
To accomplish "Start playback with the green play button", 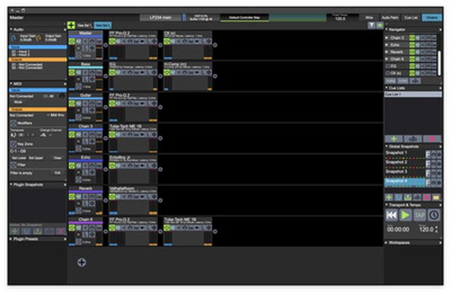I will pyautogui.click(x=406, y=215).
